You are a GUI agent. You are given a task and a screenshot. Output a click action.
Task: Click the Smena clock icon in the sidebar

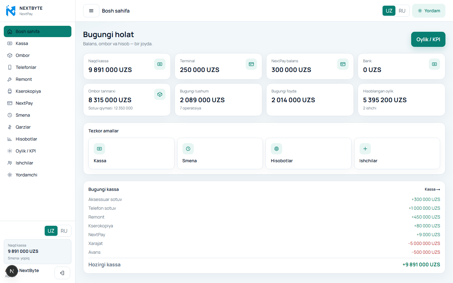point(10,115)
